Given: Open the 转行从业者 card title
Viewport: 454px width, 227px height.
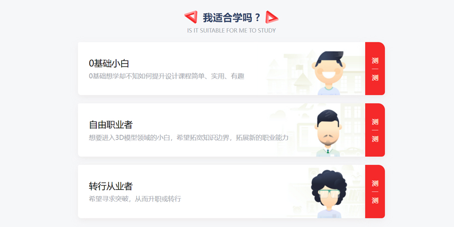Looking at the screenshot, I should click(x=110, y=186).
